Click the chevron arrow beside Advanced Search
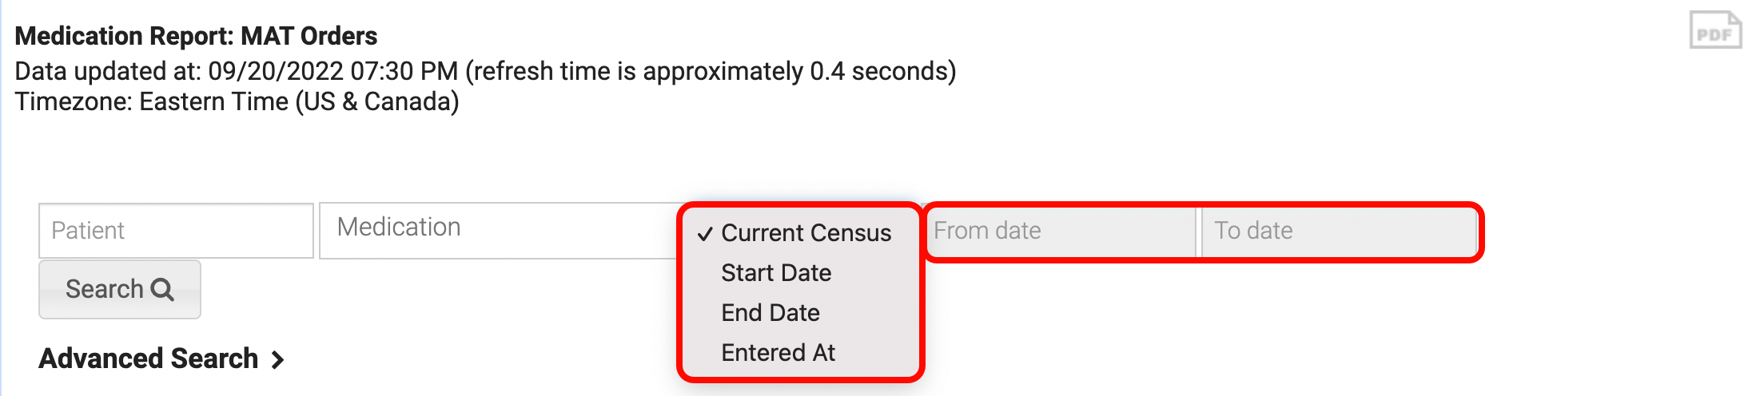This screenshot has width=1752, height=396. coord(277,360)
